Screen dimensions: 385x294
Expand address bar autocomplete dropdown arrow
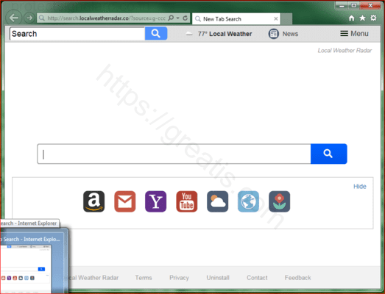click(177, 18)
